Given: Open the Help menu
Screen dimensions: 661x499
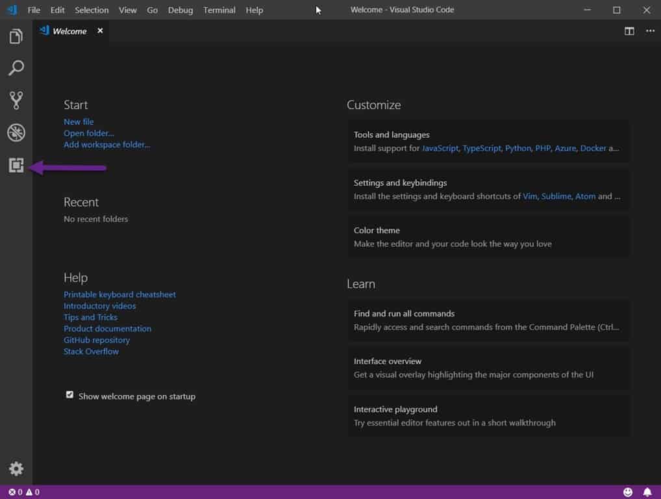Looking at the screenshot, I should tap(254, 10).
